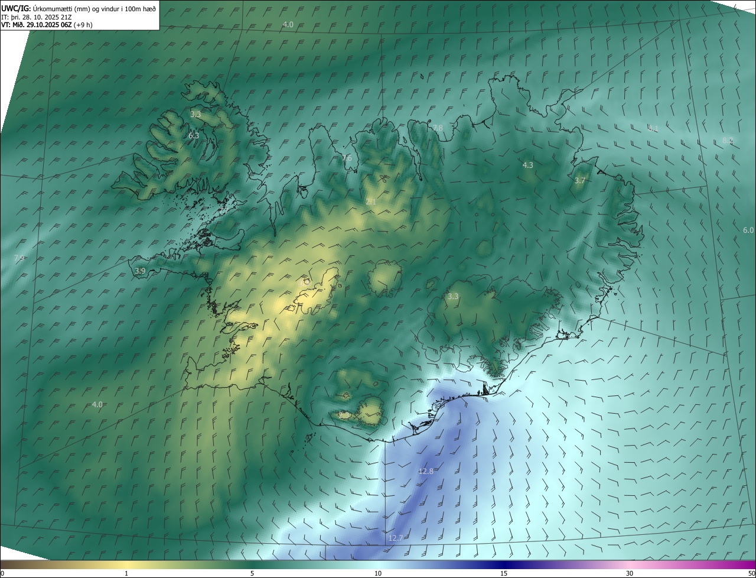Click the 8.2 value label offshore to the northeast

pyautogui.click(x=728, y=141)
